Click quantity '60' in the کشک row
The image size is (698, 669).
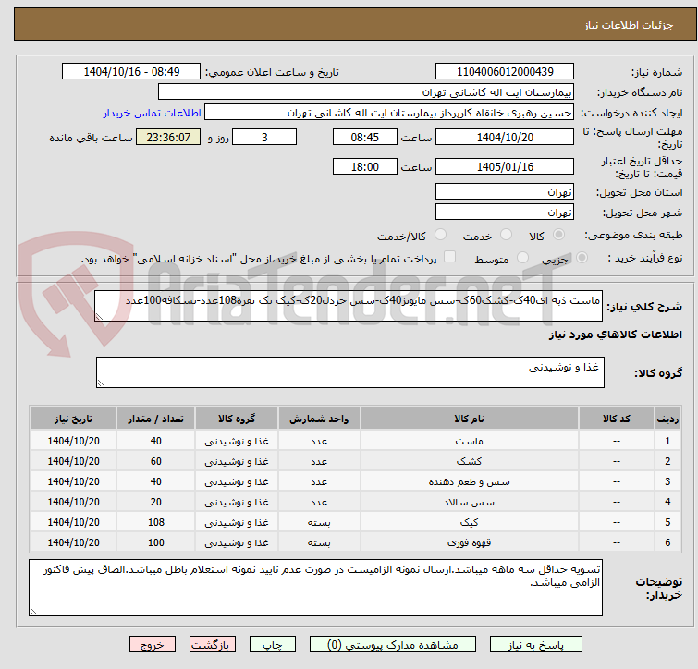coord(156,461)
